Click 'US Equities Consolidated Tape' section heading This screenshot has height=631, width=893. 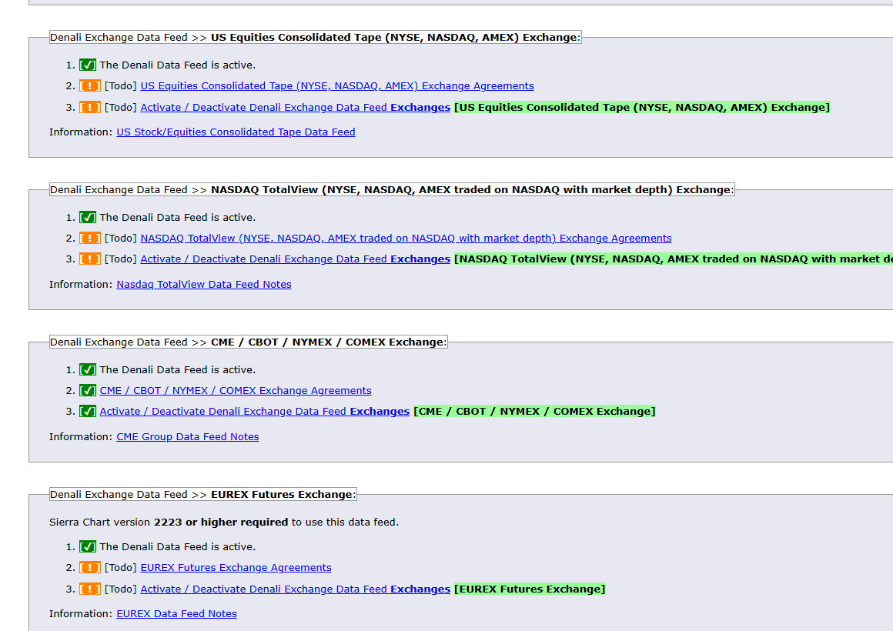pos(316,38)
